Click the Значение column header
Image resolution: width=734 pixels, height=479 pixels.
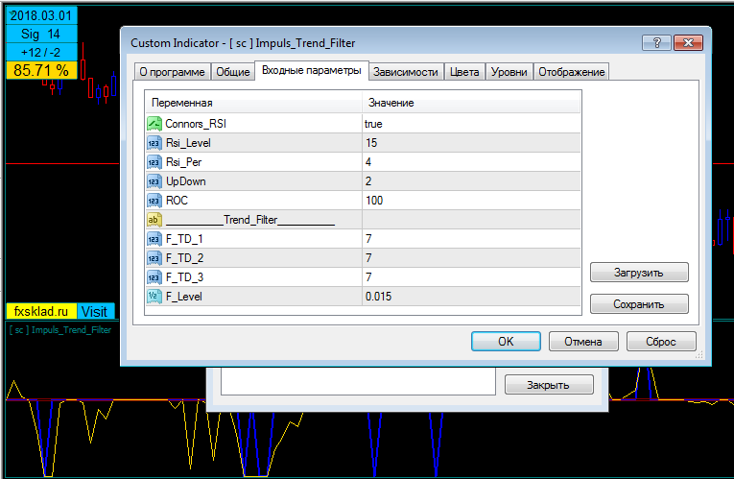click(471, 103)
